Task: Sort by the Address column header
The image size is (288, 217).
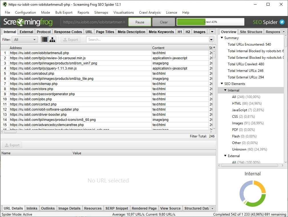Action: (80, 48)
